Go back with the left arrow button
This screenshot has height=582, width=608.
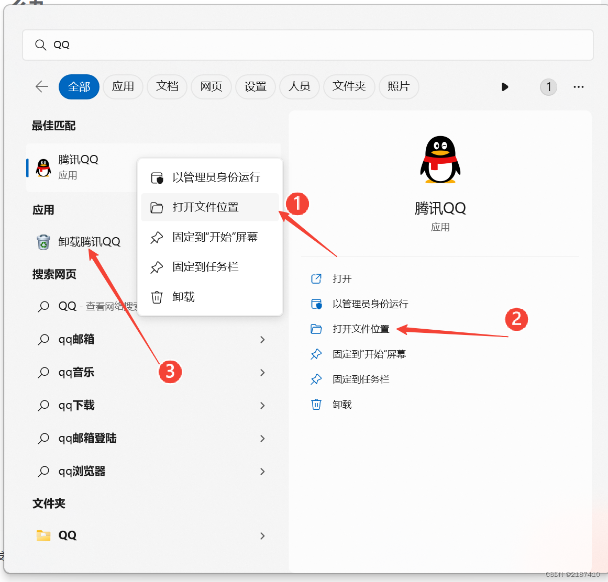(42, 86)
